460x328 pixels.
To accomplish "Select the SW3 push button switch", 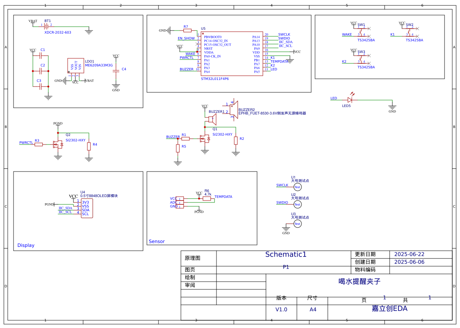I will pyautogui.click(x=361, y=59).
